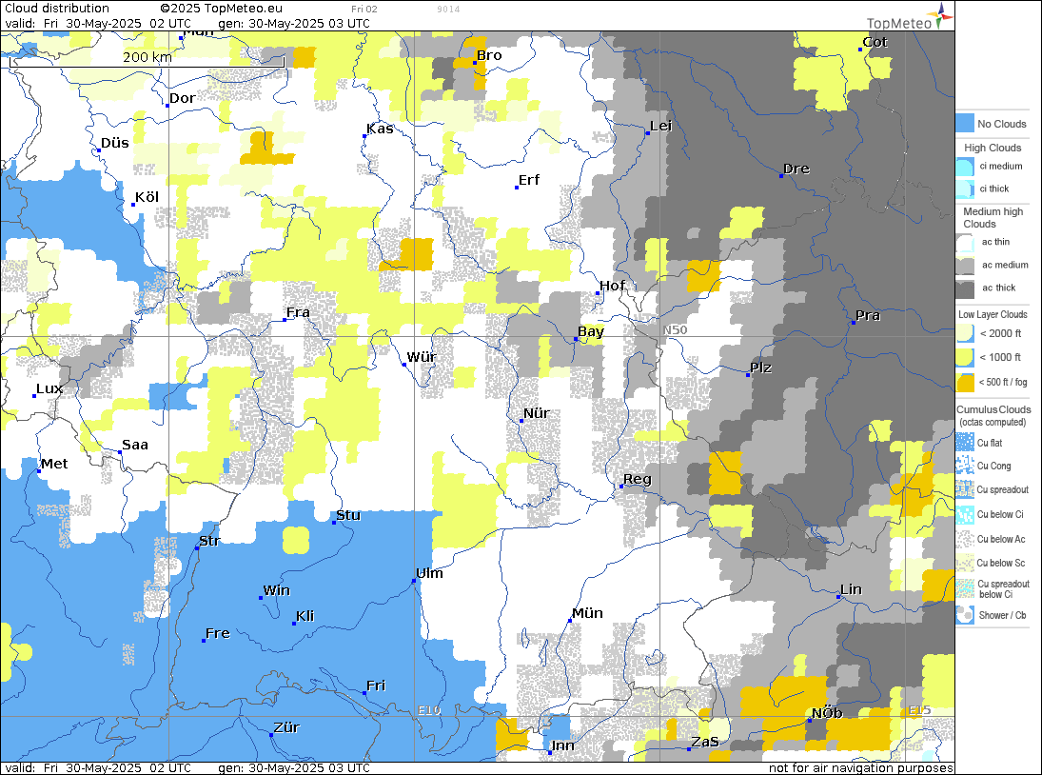
Task: Select the Saa city label
Action: [135, 445]
